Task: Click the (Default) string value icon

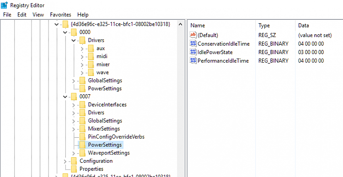Action: click(193, 35)
